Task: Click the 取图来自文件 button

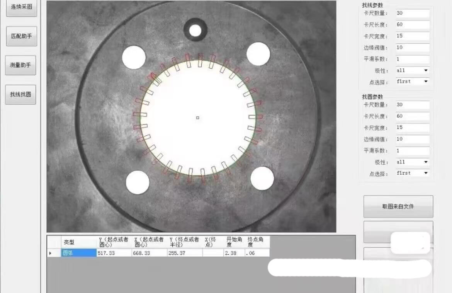Action: tap(398, 206)
